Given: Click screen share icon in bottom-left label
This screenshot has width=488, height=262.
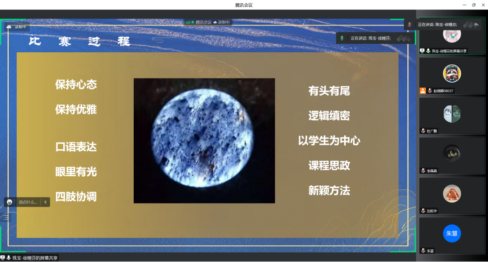Looking at the screenshot, I should (3, 258).
